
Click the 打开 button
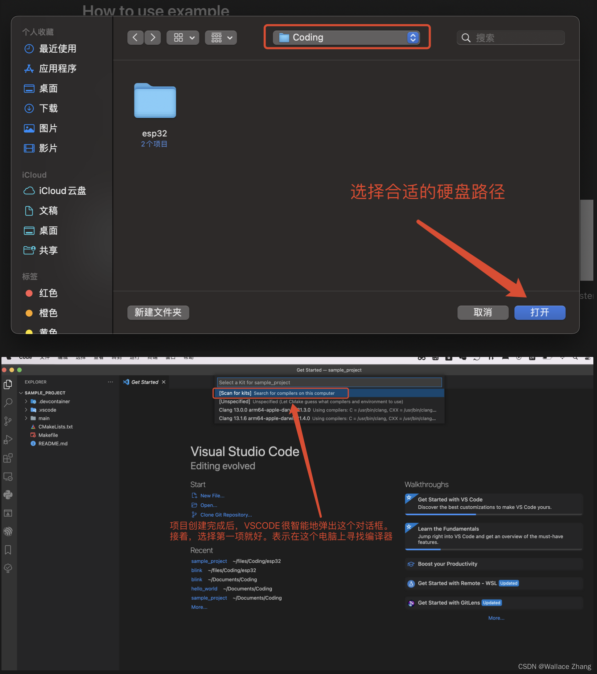tap(540, 312)
